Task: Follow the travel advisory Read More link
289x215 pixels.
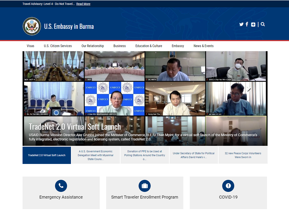Action: click(x=83, y=4)
